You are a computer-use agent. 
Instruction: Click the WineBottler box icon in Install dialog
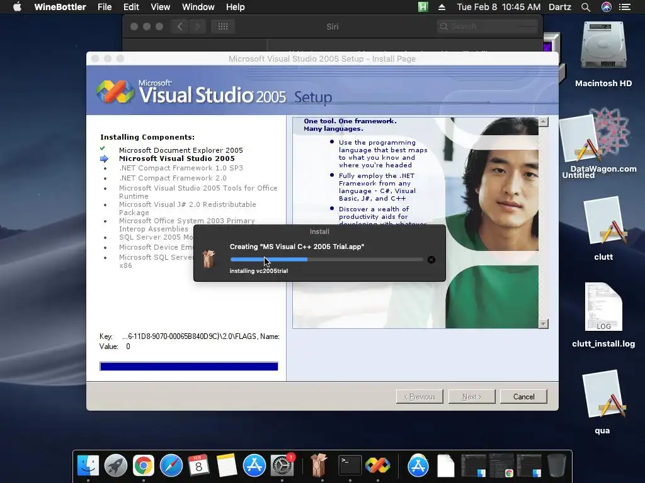[209, 258]
